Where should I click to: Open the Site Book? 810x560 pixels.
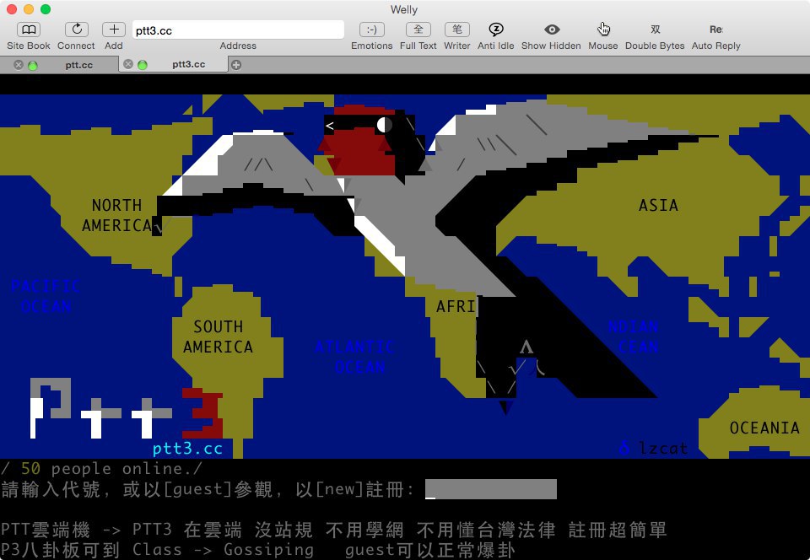(28, 30)
